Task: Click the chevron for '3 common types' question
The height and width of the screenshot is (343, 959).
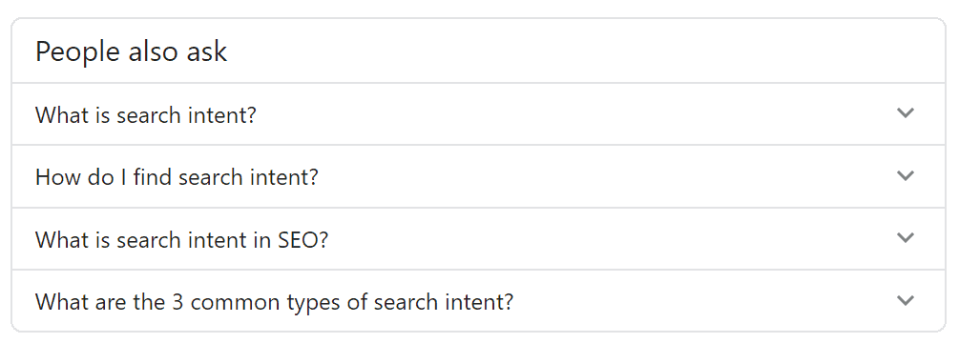Action: point(905,300)
